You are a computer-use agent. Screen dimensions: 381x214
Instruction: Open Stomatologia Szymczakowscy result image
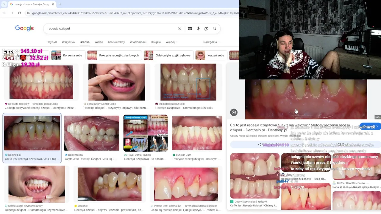(37, 184)
